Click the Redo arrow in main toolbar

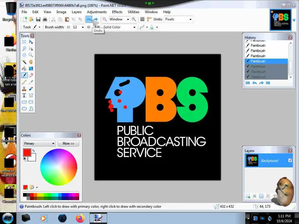(95, 19)
